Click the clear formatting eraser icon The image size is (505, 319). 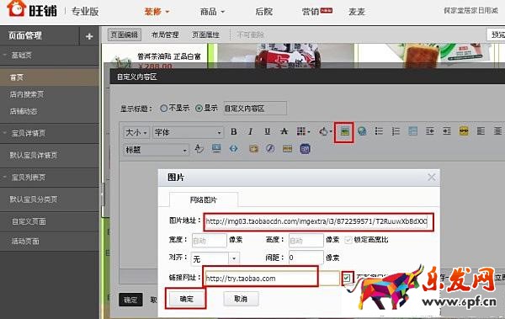click(199, 148)
